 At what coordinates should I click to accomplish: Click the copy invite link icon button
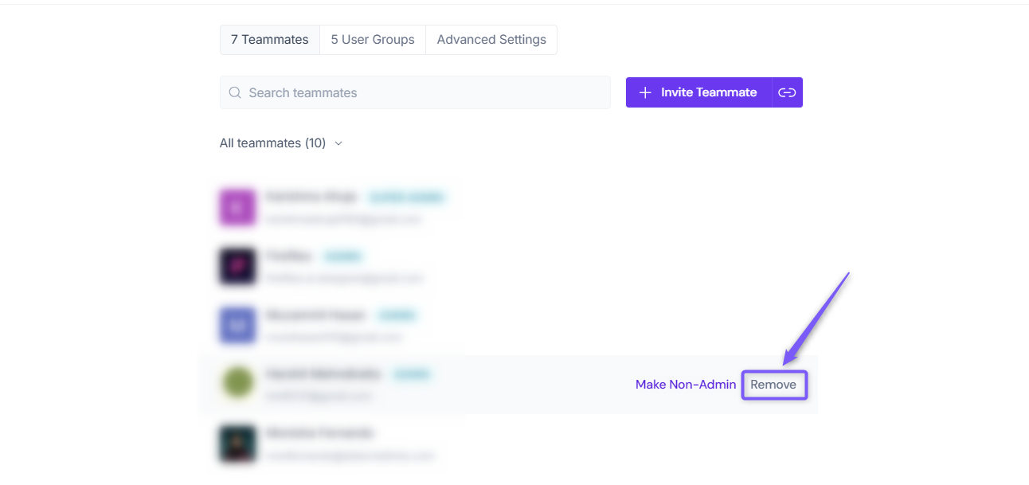point(787,92)
